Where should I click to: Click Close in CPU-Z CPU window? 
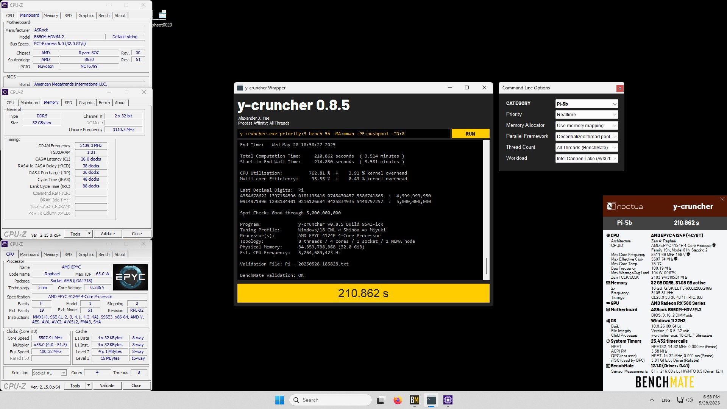click(x=136, y=386)
